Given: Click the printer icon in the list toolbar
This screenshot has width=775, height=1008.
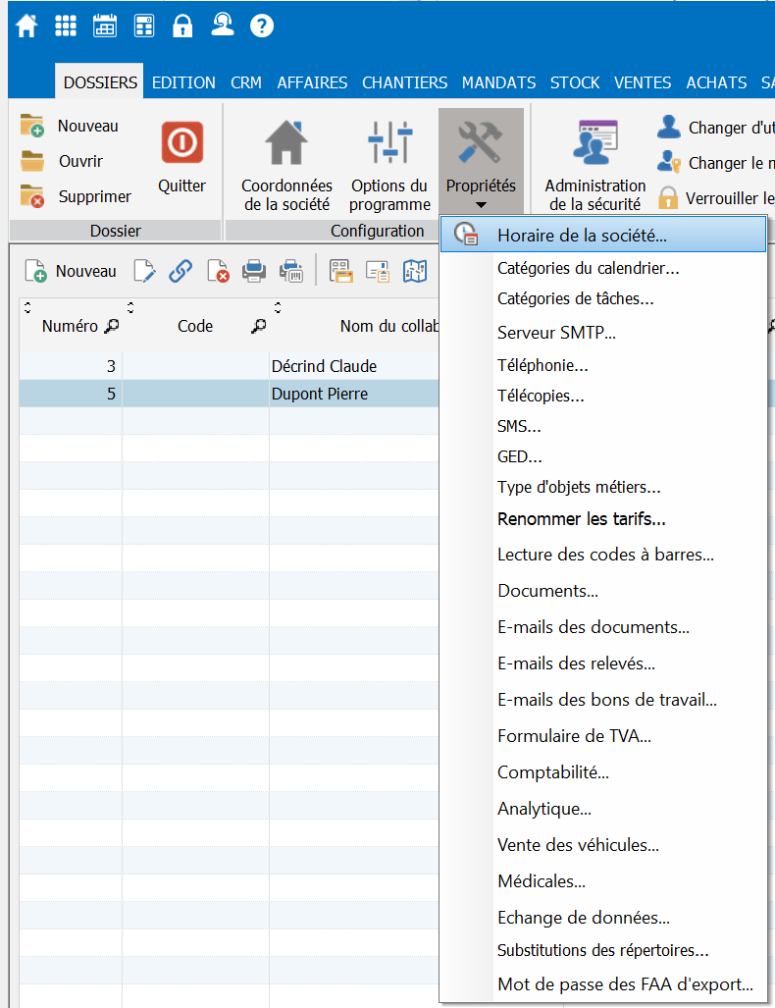Looking at the screenshot, I should 254,271.
